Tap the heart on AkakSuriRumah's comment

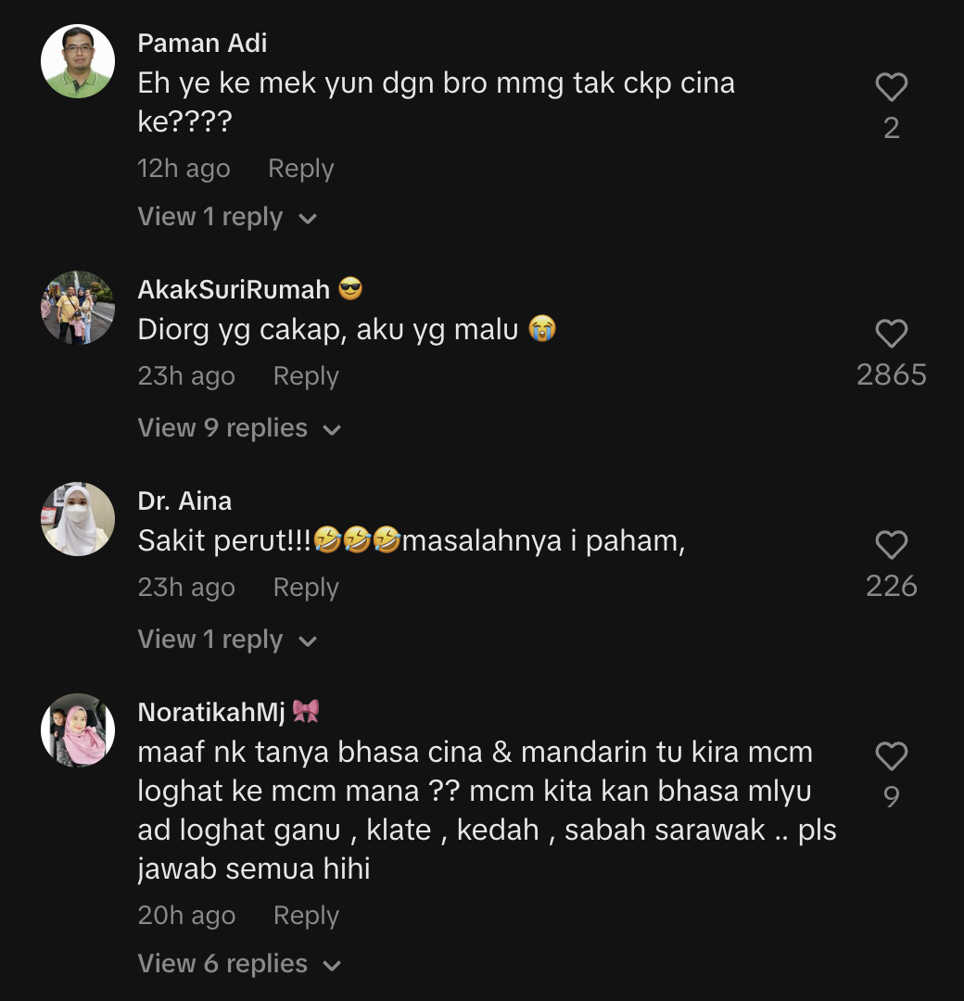[x=891, y=334]
